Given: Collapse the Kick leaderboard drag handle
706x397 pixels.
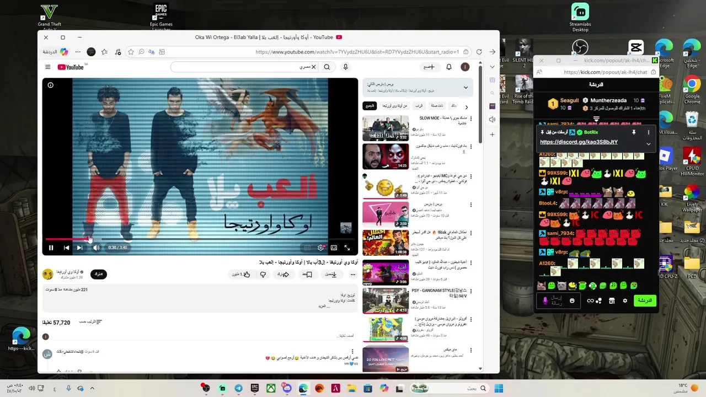Looking at the screenshot, I should tap(596, 119).
